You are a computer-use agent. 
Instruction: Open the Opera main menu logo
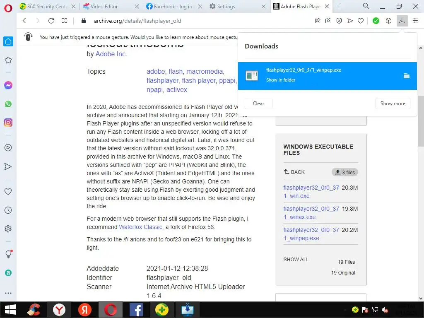(8, 8)
